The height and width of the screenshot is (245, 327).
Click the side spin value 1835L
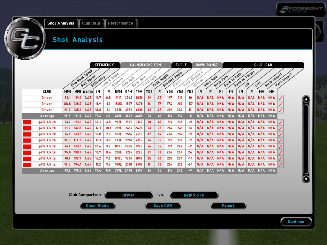118,104
